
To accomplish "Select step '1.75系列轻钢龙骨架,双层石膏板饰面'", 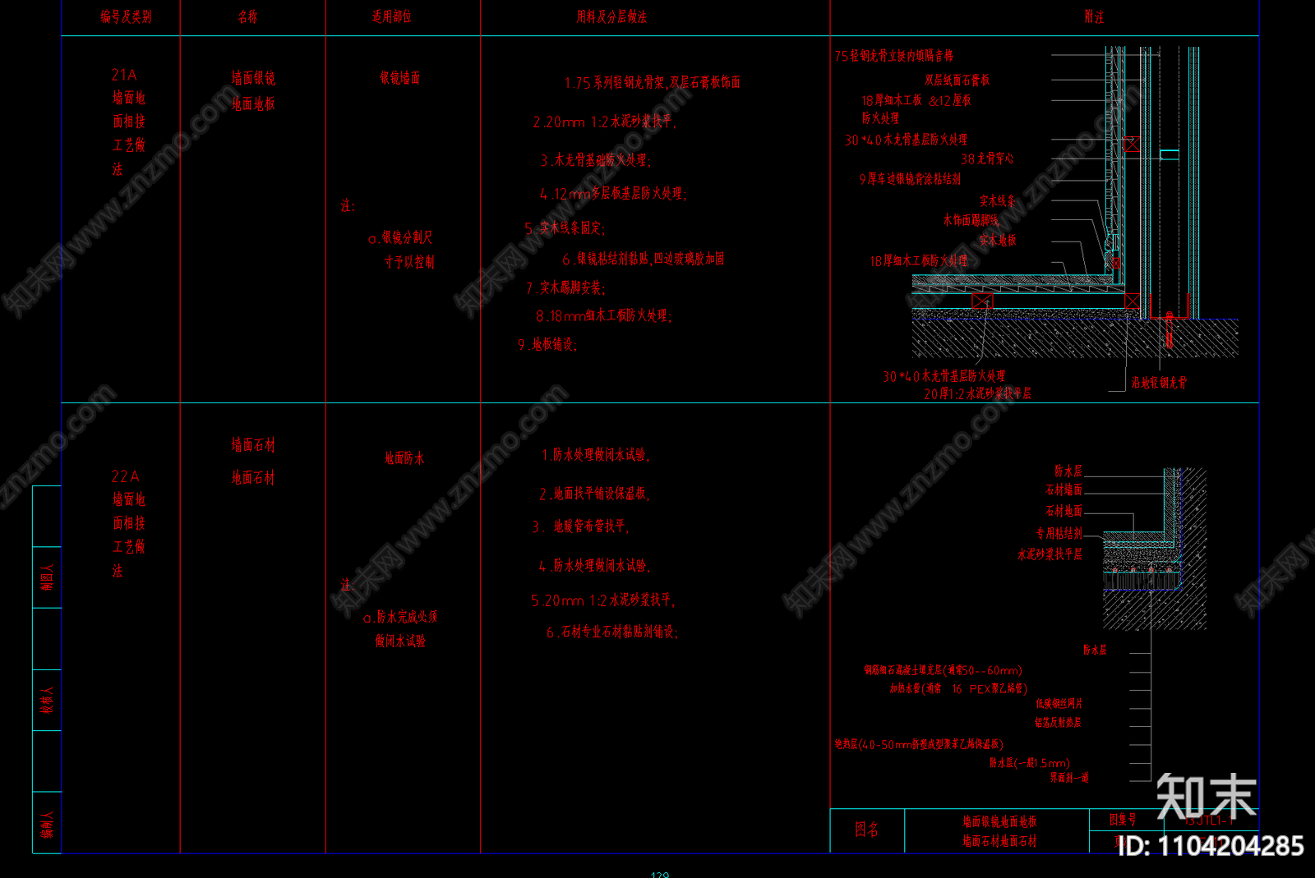I will click(653, 82).
